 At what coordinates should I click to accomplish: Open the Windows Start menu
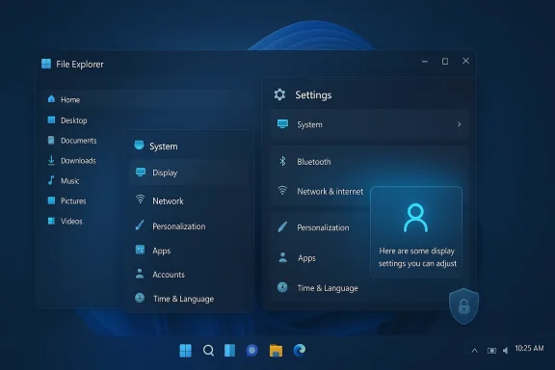pyautogui.click(x=185, y=351)
